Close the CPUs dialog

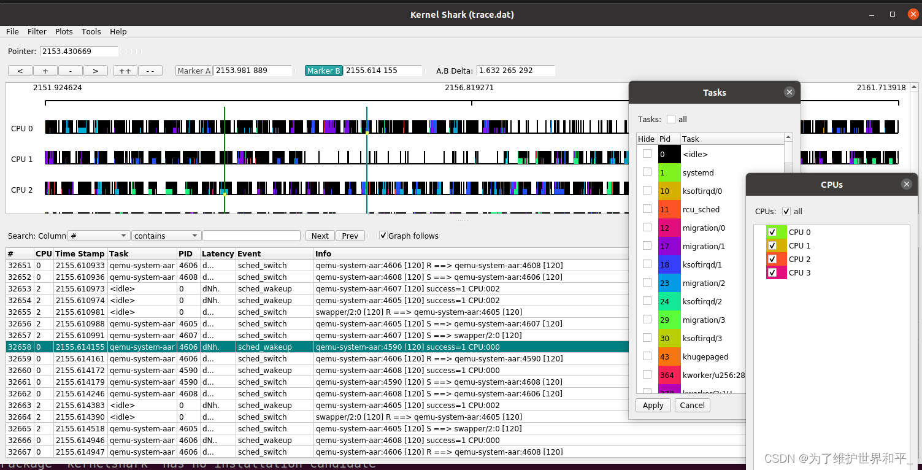point(907,184)
